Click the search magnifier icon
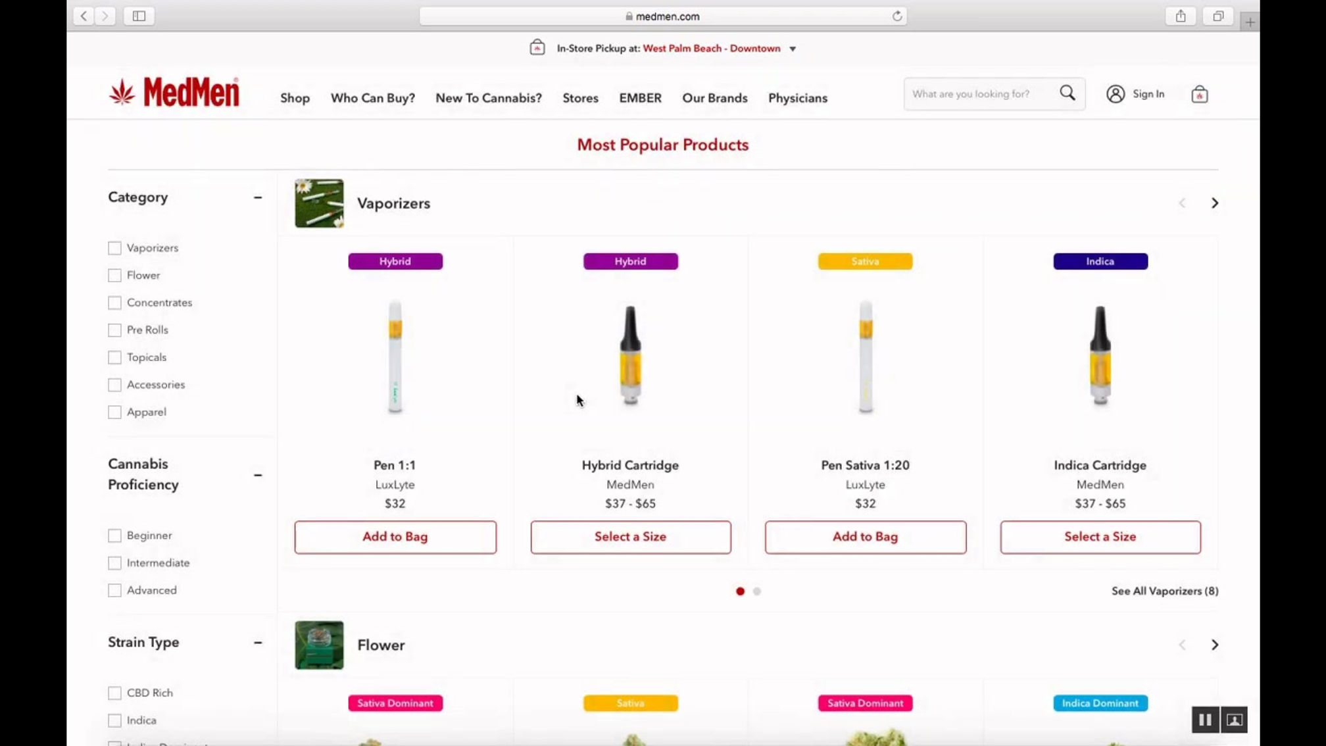Viewport: 1326px width, 746px height. pyautogui.click(x=1068, y=93)
